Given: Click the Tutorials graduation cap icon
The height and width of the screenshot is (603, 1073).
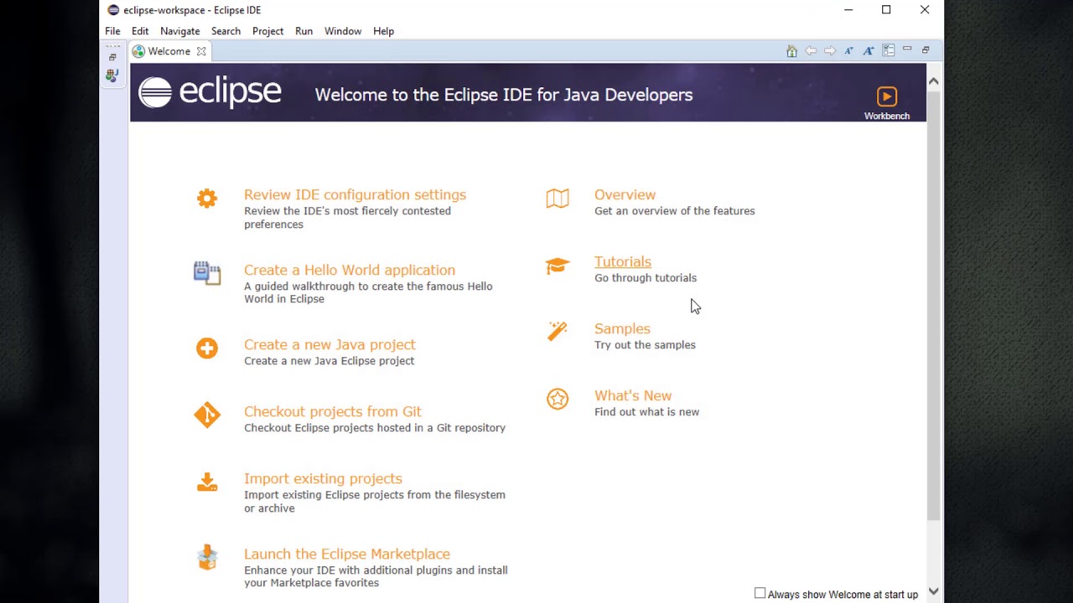Looking at the screenshot, I should tap(557, 265).
